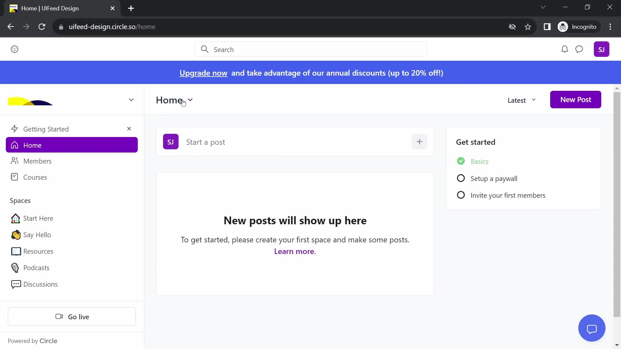621x349 pixels.
Task: Click the Home sidebar navigation icon
Action: (15, 145)
